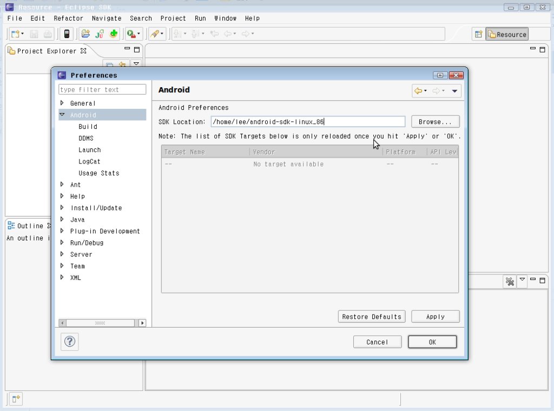Click the show view as fast view icon in status bar
554x411 pixels.
pyautogui.click(x=16, y=399)
